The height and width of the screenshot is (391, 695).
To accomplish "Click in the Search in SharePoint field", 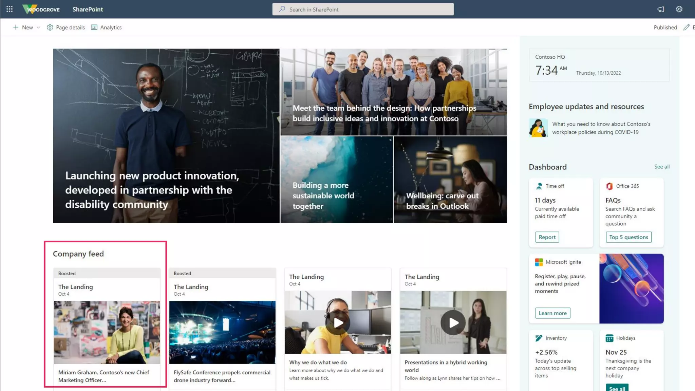I will (363, 10).
